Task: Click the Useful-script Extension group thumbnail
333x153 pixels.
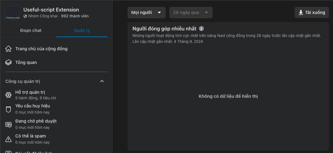Action: click(12, 13)
